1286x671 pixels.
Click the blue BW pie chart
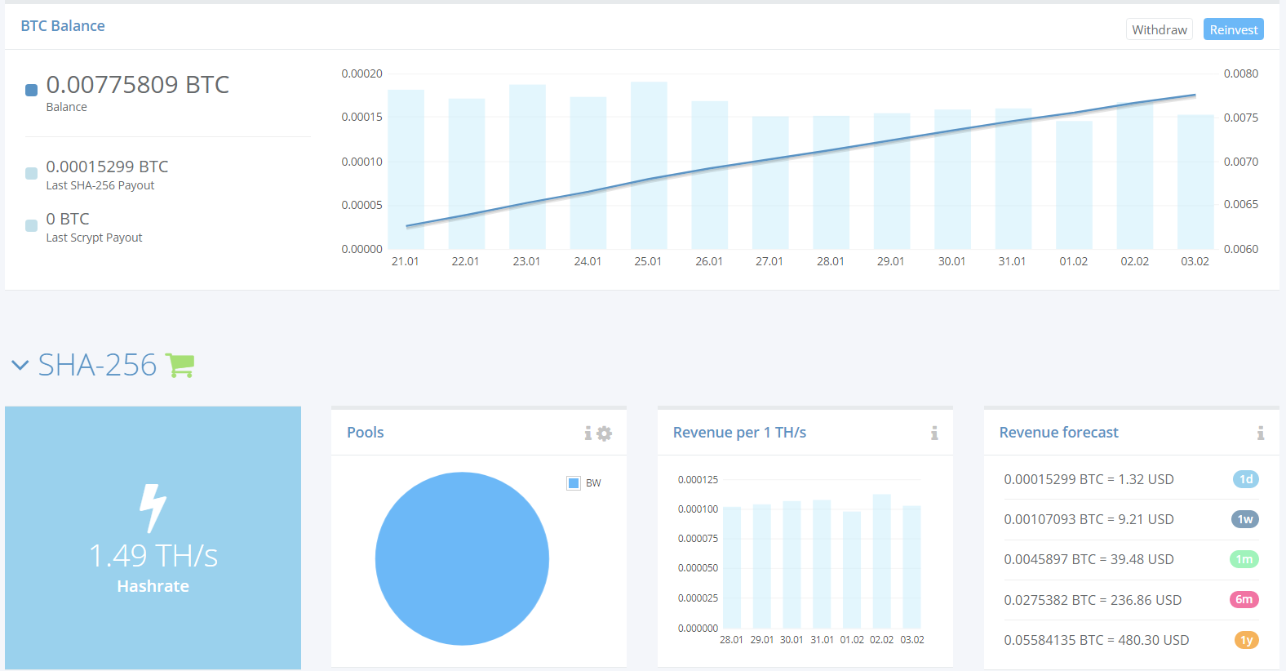[x=462, y=559]
